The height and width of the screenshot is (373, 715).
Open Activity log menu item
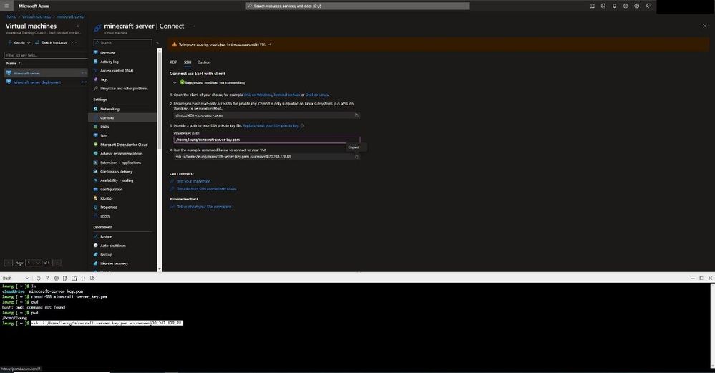(x=109, y=62)
